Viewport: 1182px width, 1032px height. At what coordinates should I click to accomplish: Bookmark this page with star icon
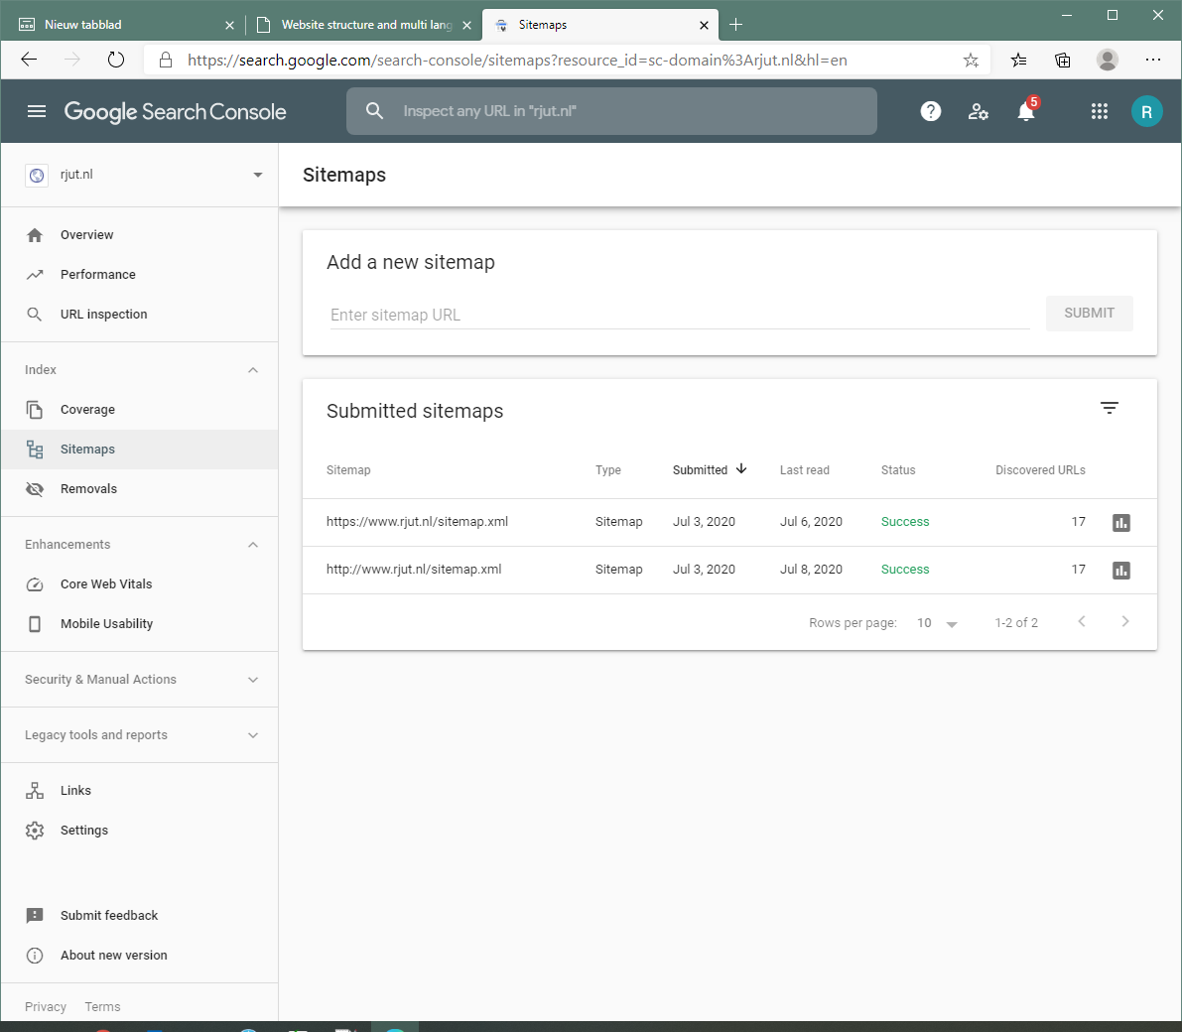coord(971,61)
